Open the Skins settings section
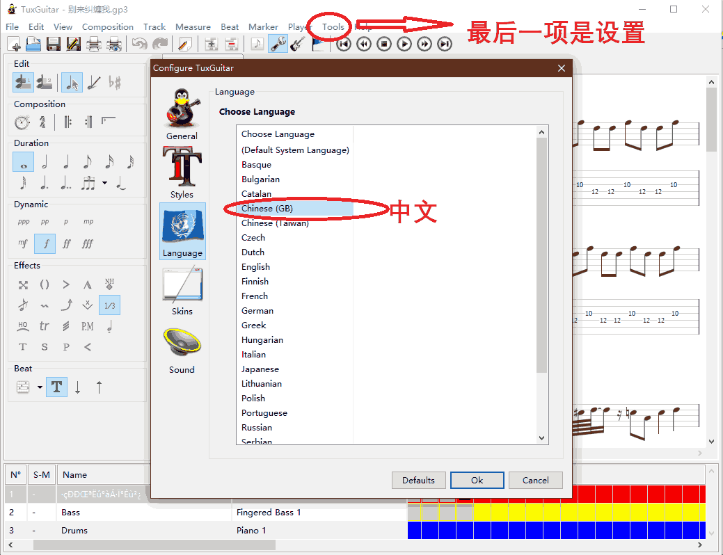Viewport: 723px width, 555px height. (x=182, y=289)
